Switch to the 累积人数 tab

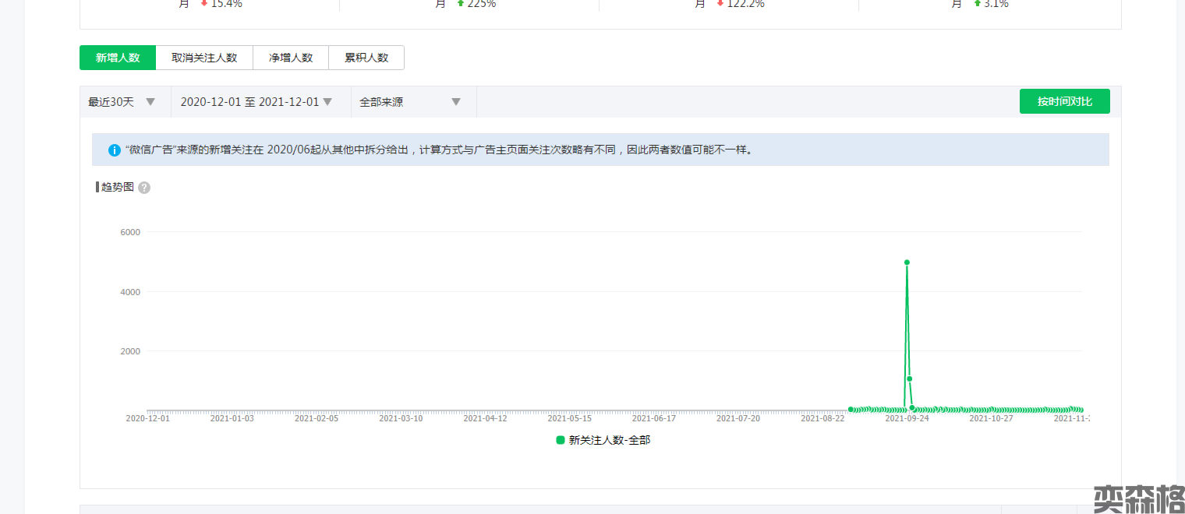click(x=366, y=58)
